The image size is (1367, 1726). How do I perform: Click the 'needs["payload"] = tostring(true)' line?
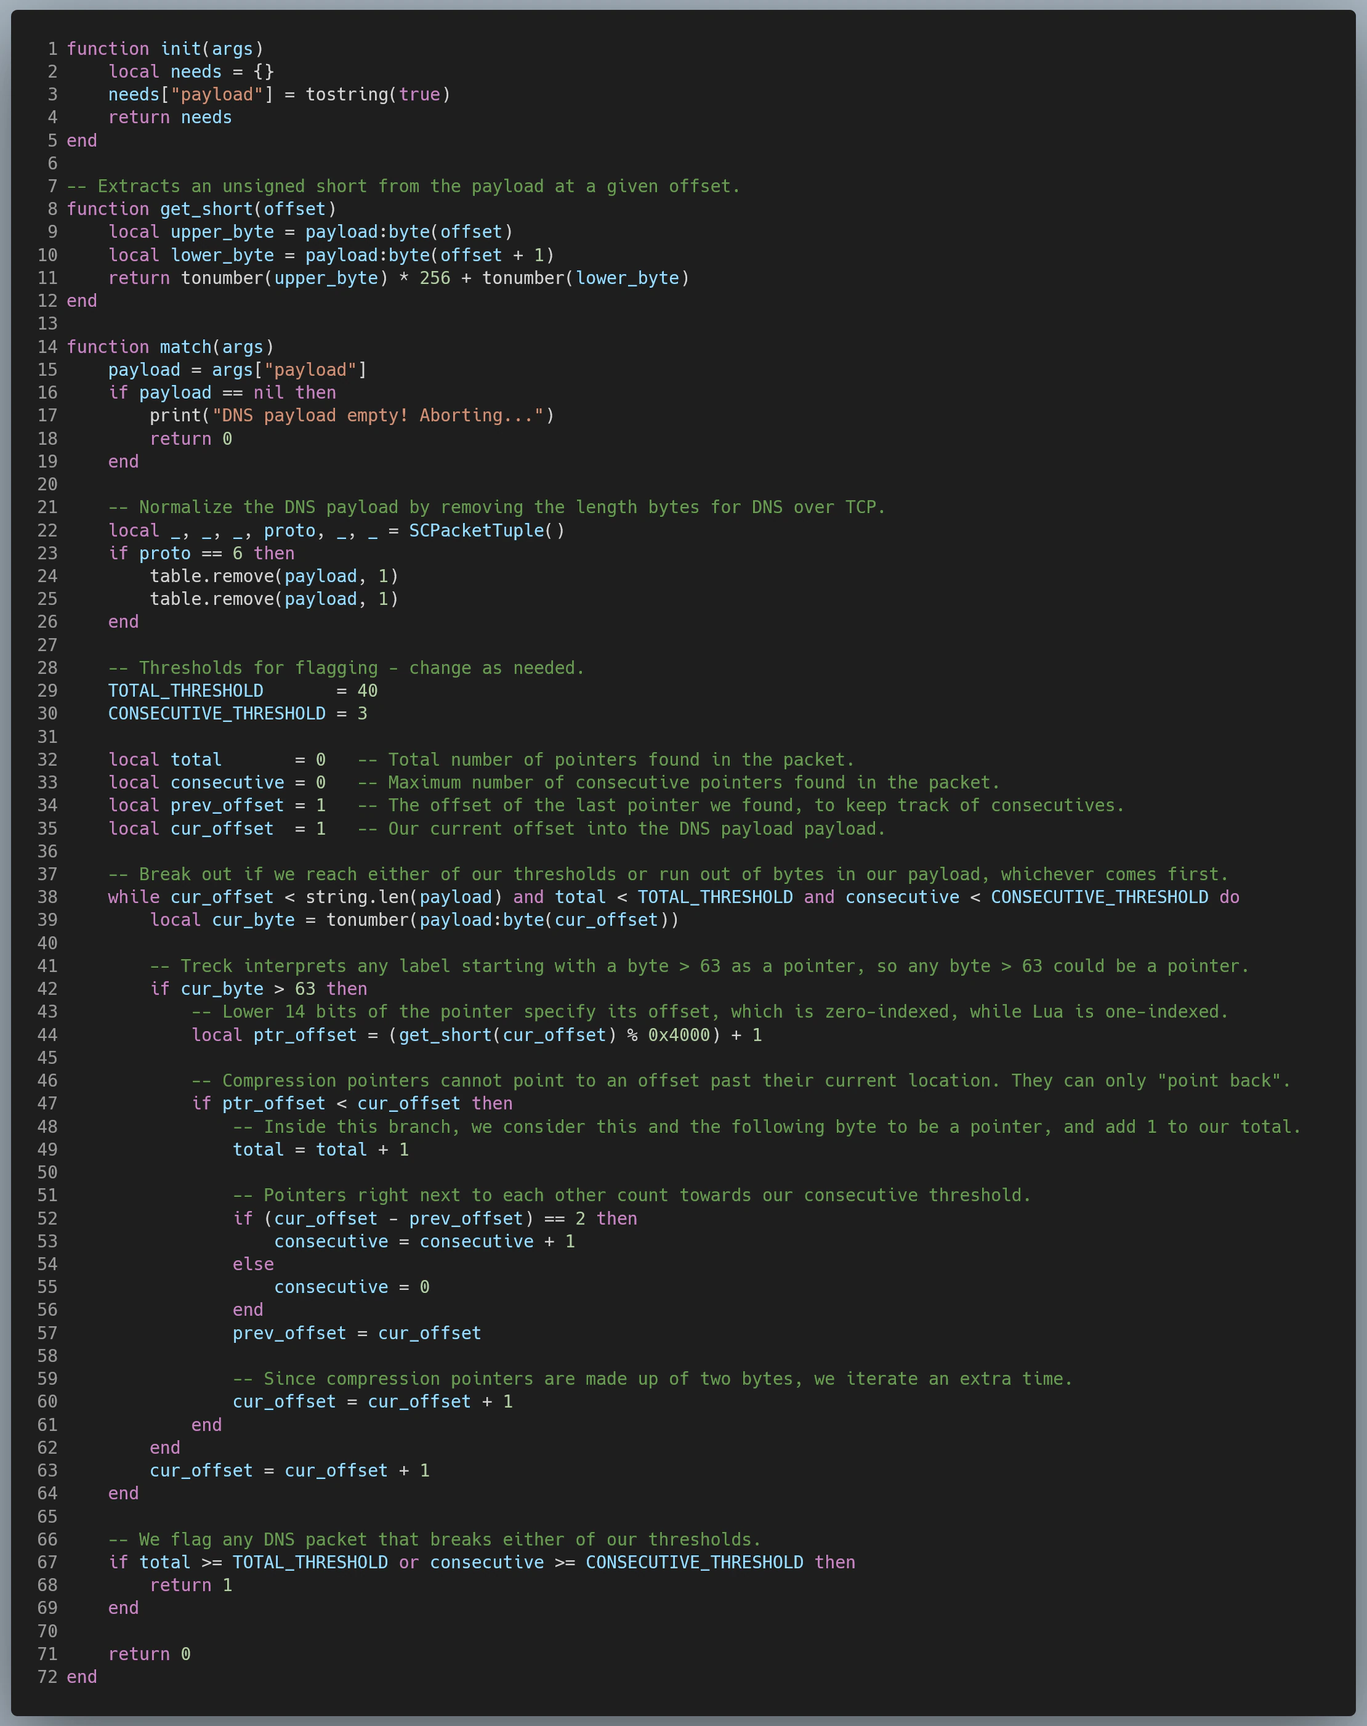coord(280,94)
